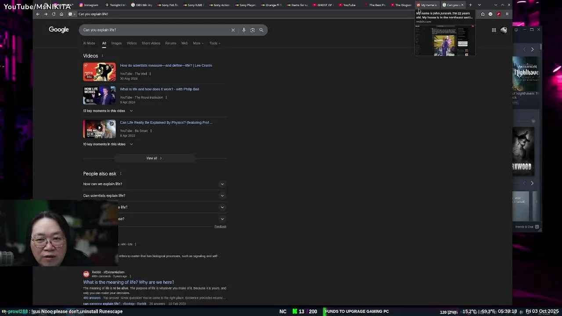Next featured item arrow in Steam window

pyautogui.click(x=532, y=50)
